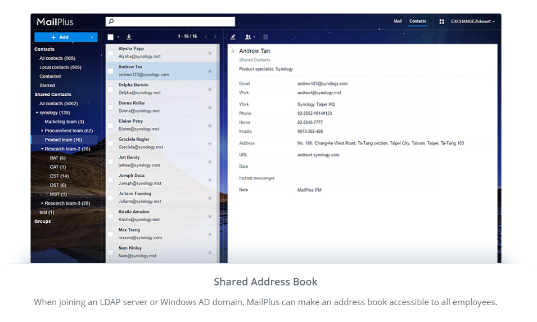Star the Kristle Amsden contact

point(210,216)
